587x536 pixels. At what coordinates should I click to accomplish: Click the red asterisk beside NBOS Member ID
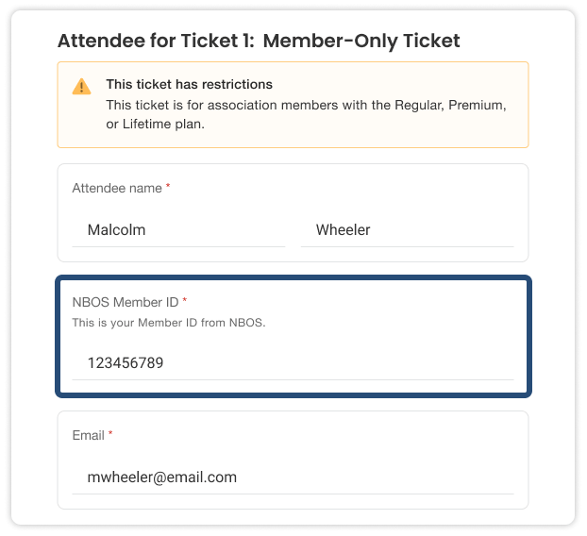185,301
